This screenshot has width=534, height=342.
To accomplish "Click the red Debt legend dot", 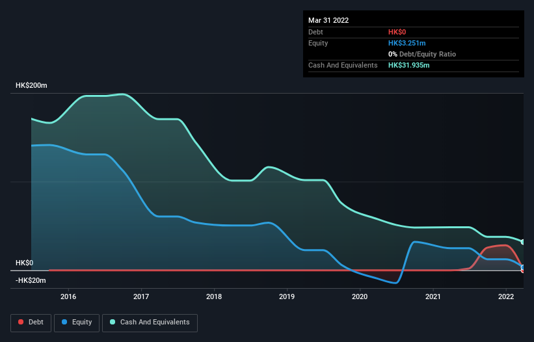I will point(21,322).
